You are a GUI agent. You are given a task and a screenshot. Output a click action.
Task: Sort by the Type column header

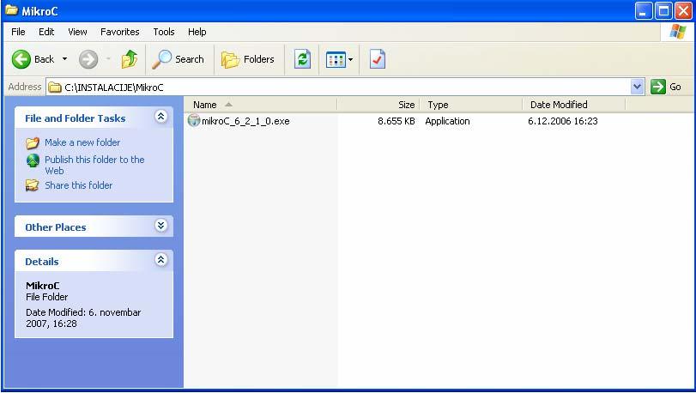[x=471, y=105]
